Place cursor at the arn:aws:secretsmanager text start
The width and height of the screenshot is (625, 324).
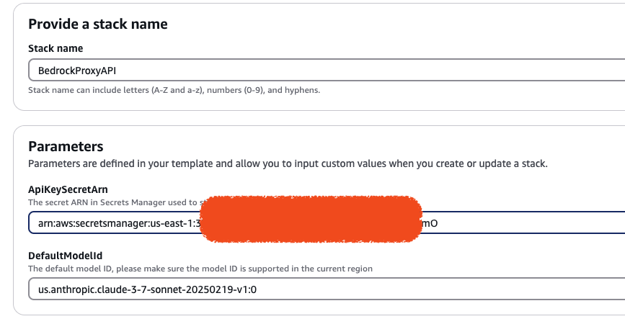point(39,223)
